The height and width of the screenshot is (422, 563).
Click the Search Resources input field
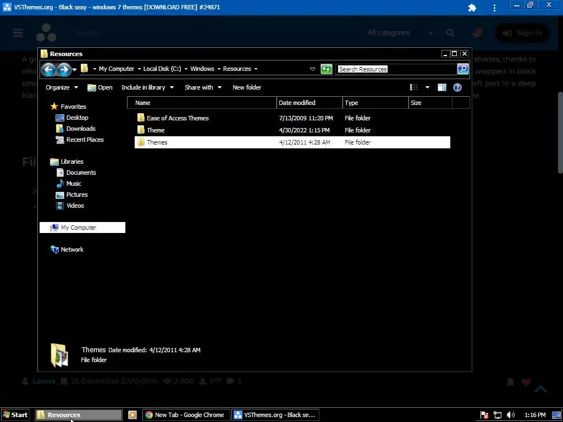tap(396, 69)
